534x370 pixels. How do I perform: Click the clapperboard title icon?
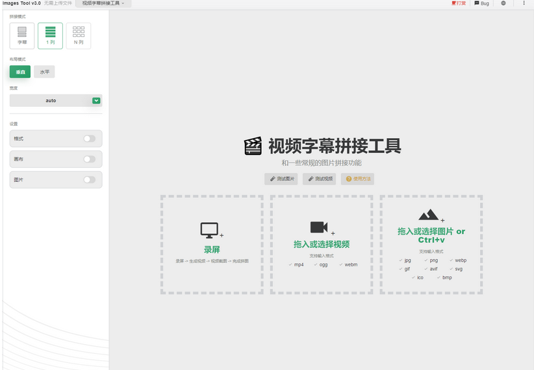pos(253,146)
